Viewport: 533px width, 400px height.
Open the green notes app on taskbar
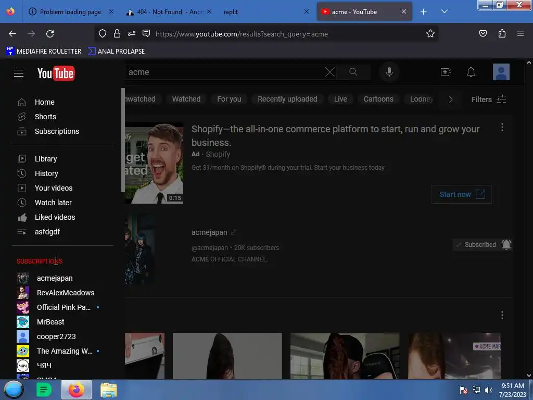(44, 390)
